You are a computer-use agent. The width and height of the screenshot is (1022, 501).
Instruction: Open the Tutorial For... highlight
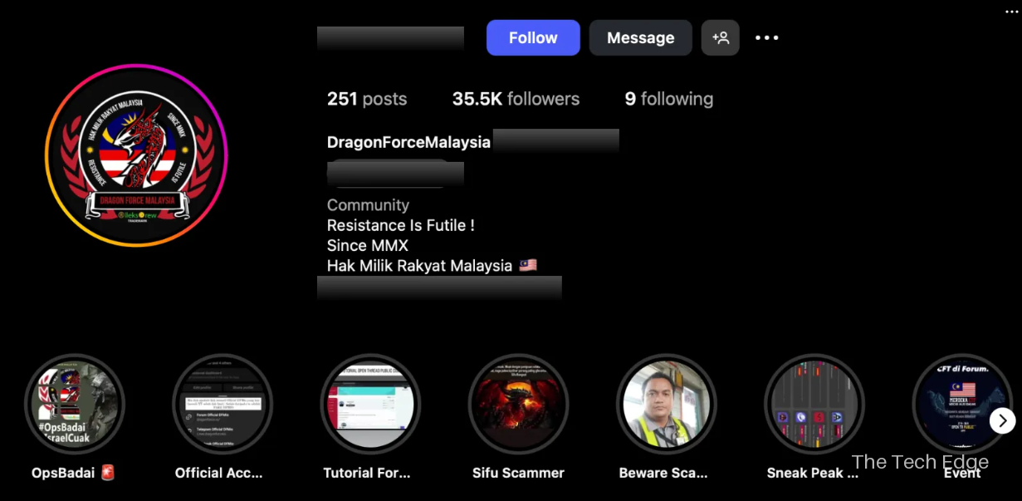[370, 405]
